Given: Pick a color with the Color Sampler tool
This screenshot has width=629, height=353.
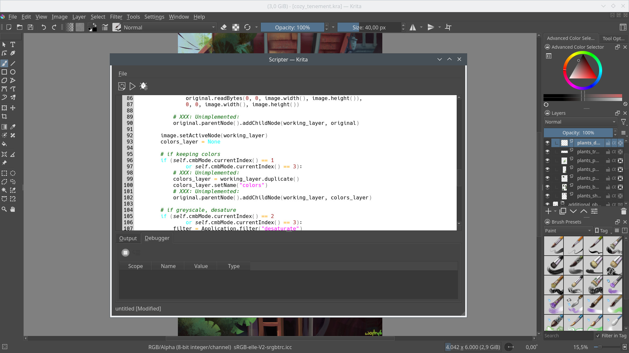Looking at the screenshot, I should 13,127.
